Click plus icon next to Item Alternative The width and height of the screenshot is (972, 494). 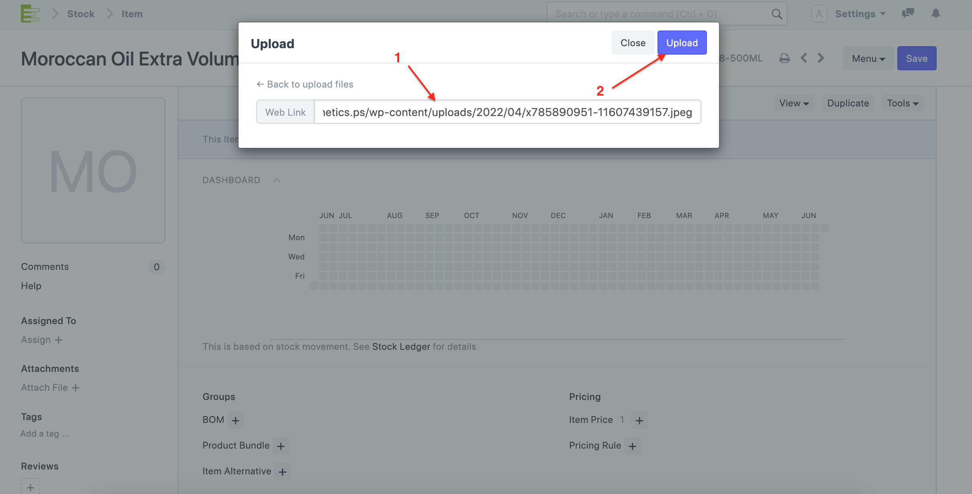pos(282,472)
